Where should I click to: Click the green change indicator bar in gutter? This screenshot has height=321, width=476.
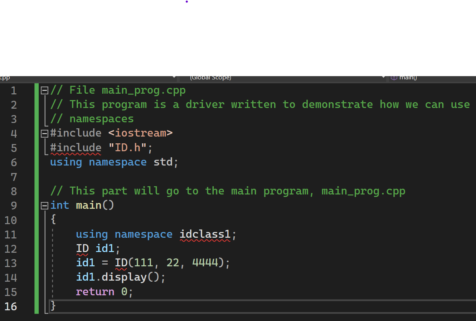coord(36,197)
